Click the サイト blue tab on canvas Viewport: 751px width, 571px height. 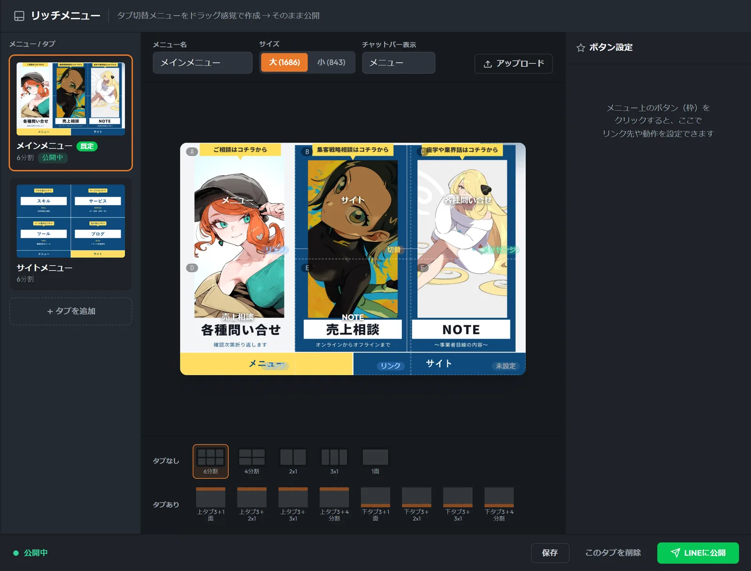coord(439,364)
